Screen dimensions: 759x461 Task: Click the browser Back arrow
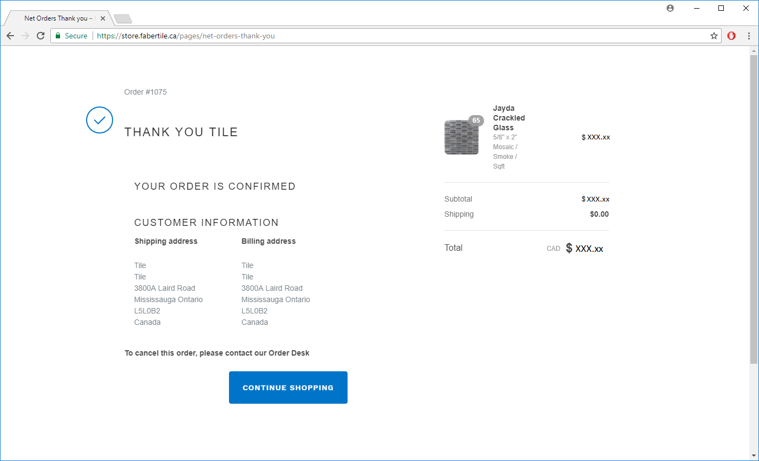coord(10,36)
